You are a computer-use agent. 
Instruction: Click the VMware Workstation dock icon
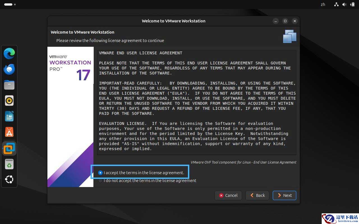[9, 148]
